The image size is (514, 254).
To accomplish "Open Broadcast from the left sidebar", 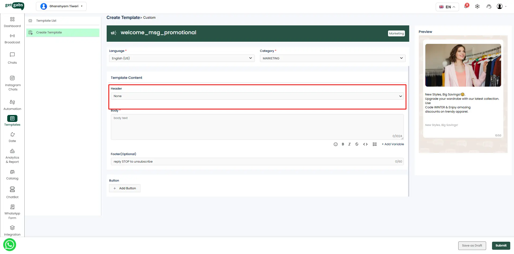I will [x=12, y=39].
